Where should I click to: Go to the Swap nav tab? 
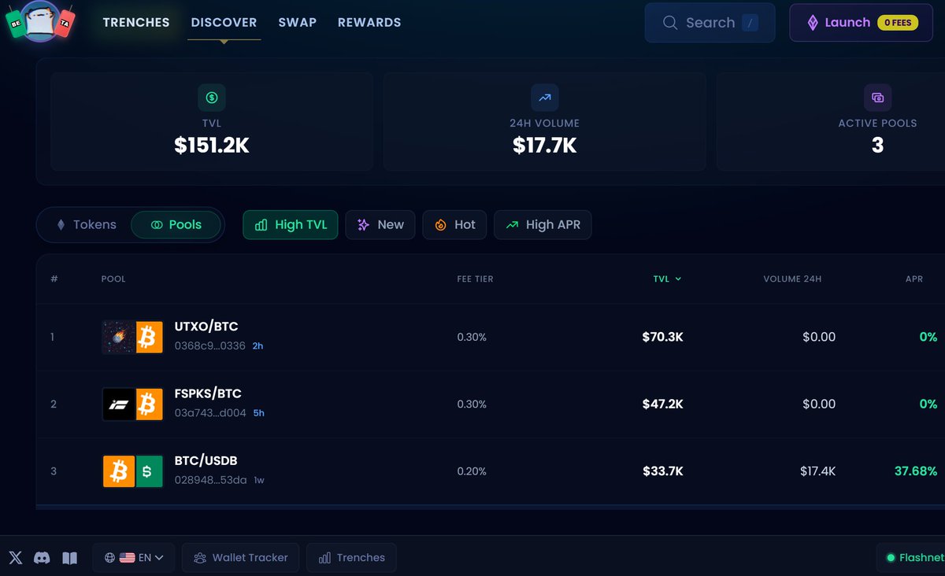298,22
